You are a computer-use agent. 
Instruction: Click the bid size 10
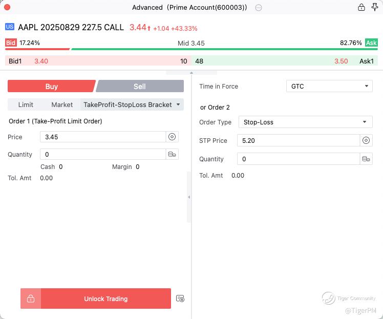[184, 61]
